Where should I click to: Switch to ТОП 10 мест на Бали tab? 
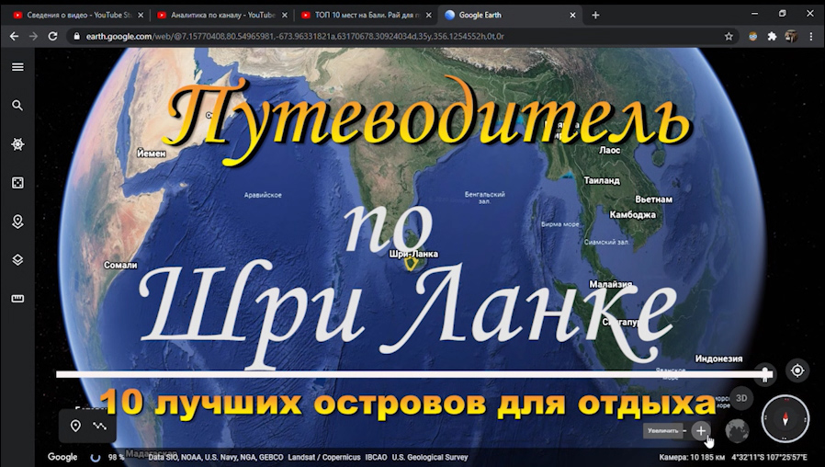[366, 16]
